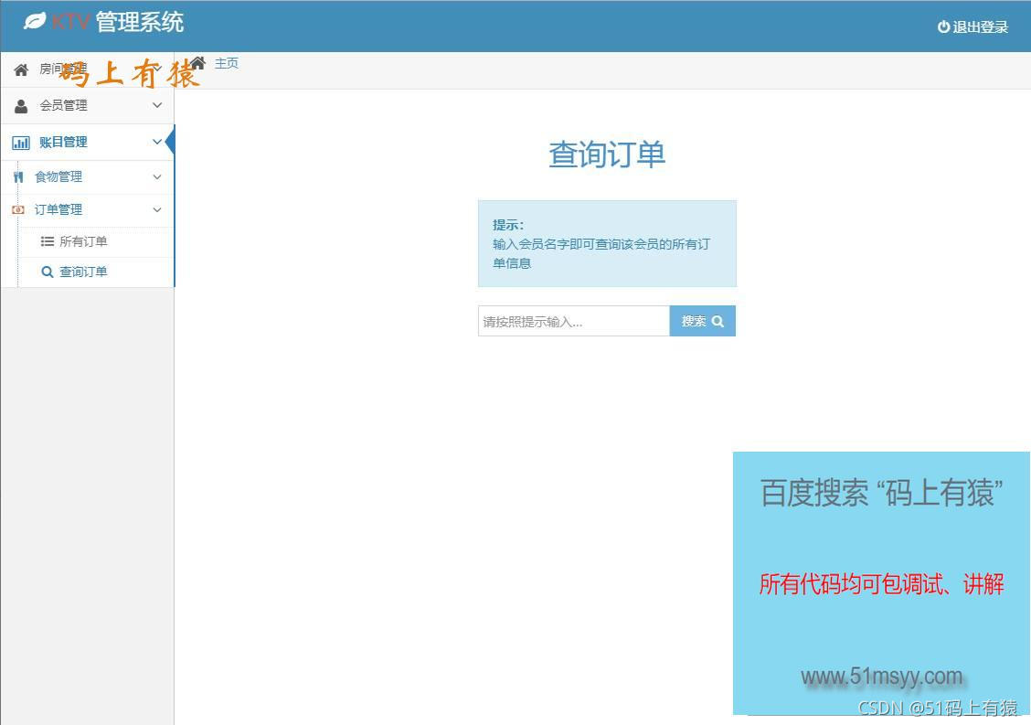Expand the 会员管理 chevron
Viewport: 1031px width, 725px height.
157,105
